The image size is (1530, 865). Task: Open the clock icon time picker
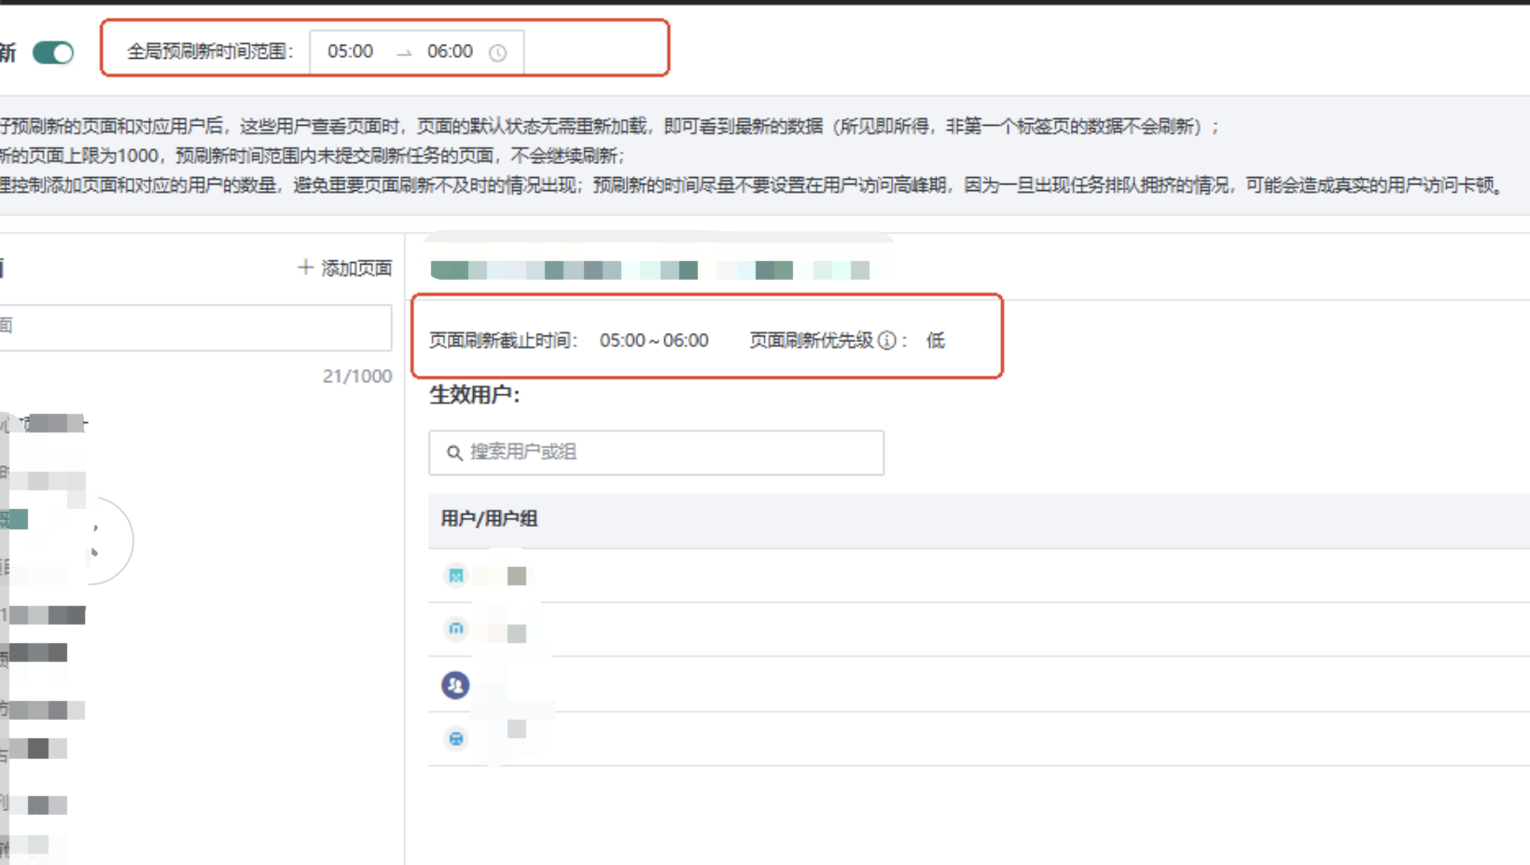pyautogui.click(x=500, y=52)
